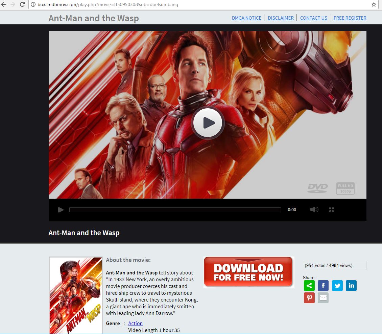Open the DMCA NOTICE link

click(x=246, y=18)
